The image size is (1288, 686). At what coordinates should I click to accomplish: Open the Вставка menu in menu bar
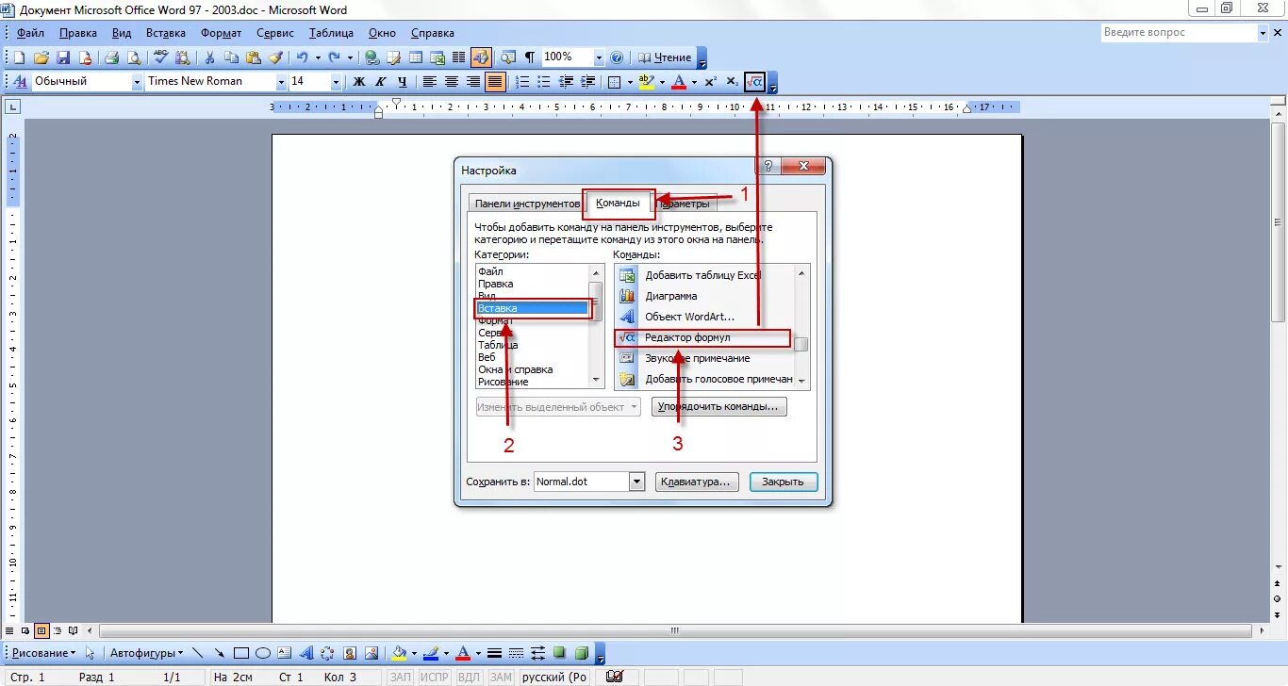point(166,33)
